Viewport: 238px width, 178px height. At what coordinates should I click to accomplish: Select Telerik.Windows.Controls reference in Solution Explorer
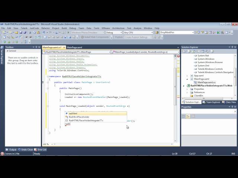(210, 69)
